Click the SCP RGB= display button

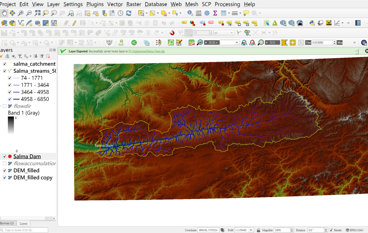[x=211, y=43]
